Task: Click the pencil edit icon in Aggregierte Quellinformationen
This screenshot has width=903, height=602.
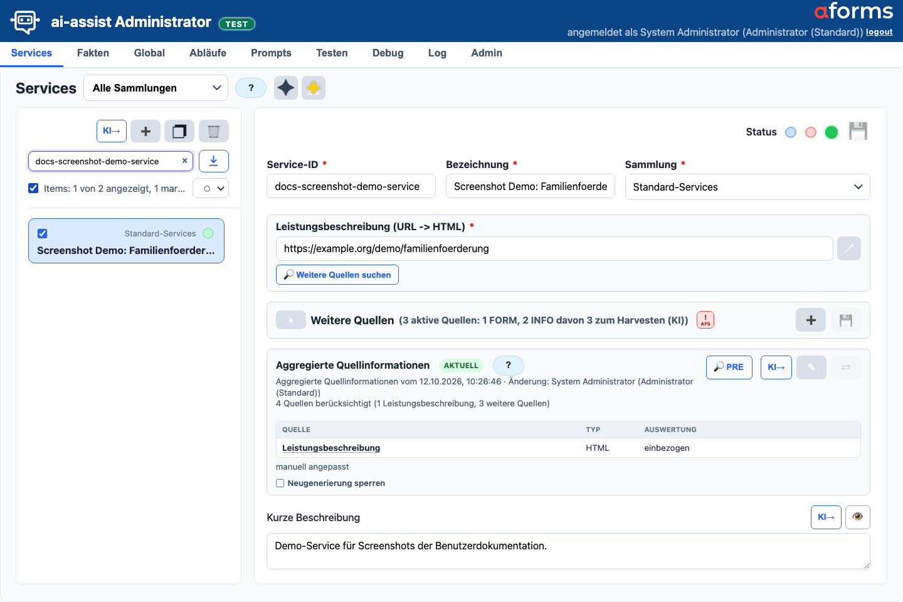Action: point(811,367)
